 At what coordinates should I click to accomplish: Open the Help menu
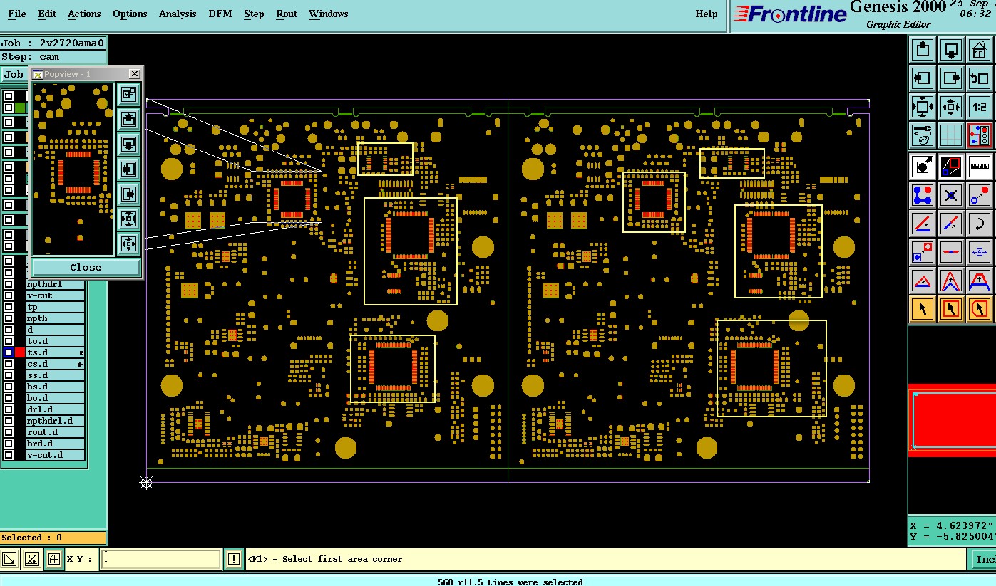coord(707,14)
